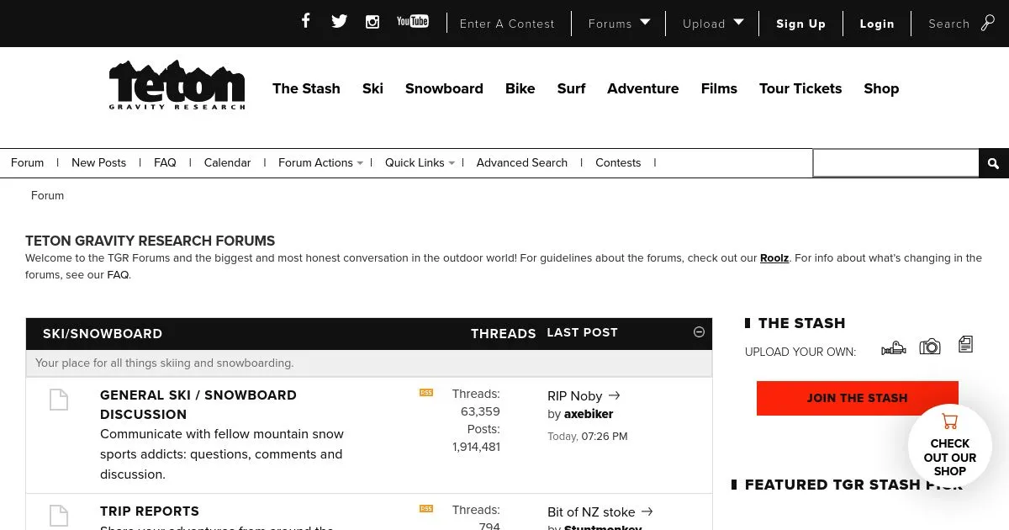The image size is (1009, 530).
Task: Open the Instagram social icon
Action: click(x=372, y=22)
